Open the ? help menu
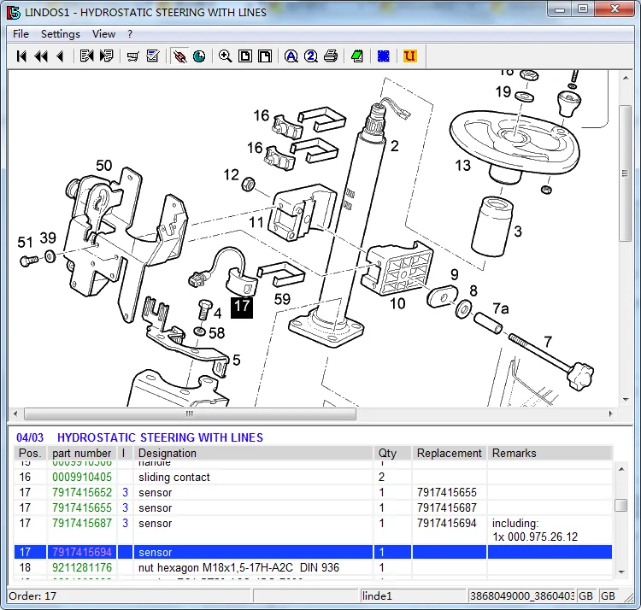Image resolution: width=641 pixels, height=610 pixels. pyautogui.click(x=130, y=34)
